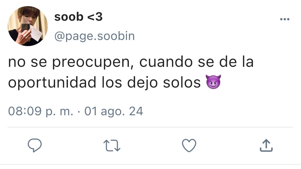Visit the profile via display name soob <3
The image size is (301, 169).
coord(78,17)
